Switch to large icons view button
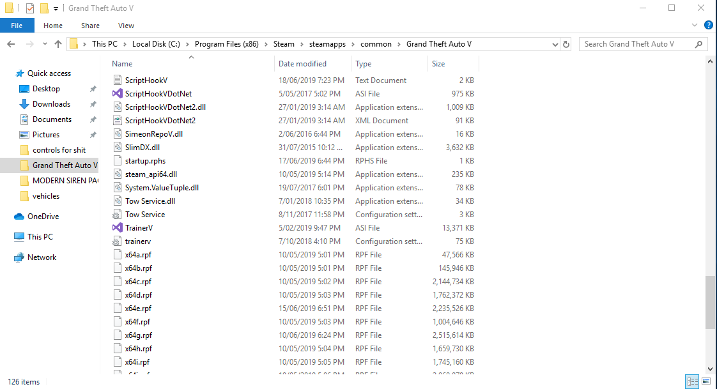Image resolution: width=717 pixels, height=389 pixels. pyautogui.click(x=707, y=381)
